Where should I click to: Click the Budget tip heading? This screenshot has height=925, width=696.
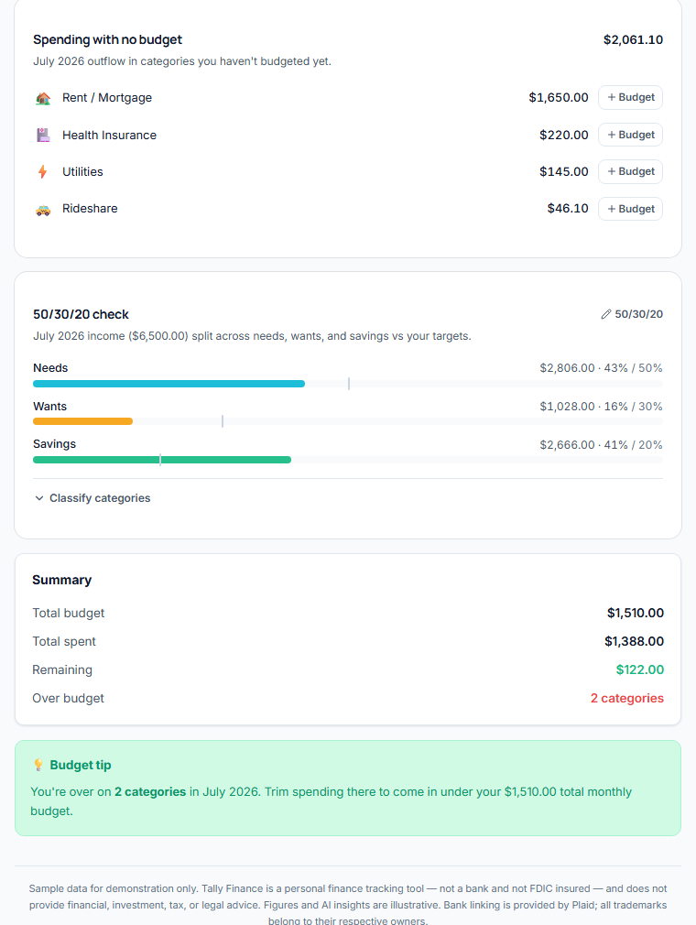coord(81,765)
